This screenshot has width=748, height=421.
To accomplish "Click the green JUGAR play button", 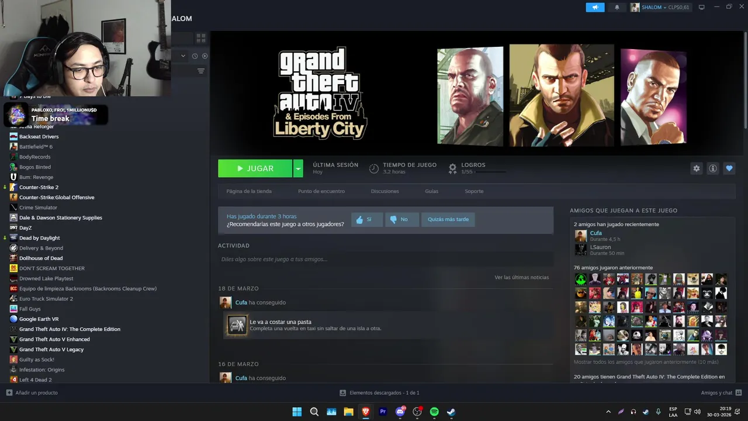I will [x=255, y=168].
